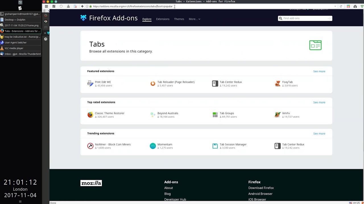Screen dimensions: 364x204
Task: Click the search magnifier in Find add-ons
Action: (x=281, y=18)
